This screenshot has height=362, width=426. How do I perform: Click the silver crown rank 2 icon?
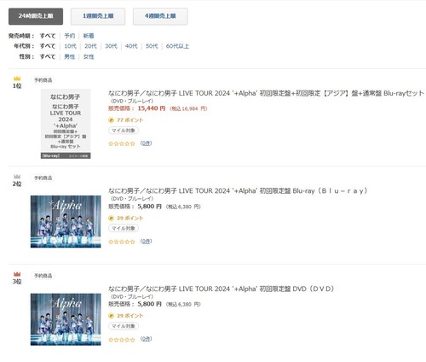(17, 177)
